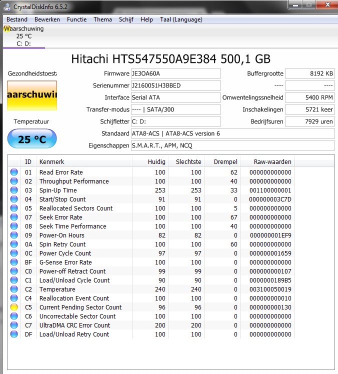Click raw value 003100050019 of Temperature
The height and width of the screenshot is (374, 338).
(270, 289)
